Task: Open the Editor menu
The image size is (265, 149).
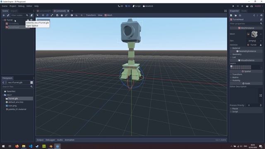Action: 29,6
